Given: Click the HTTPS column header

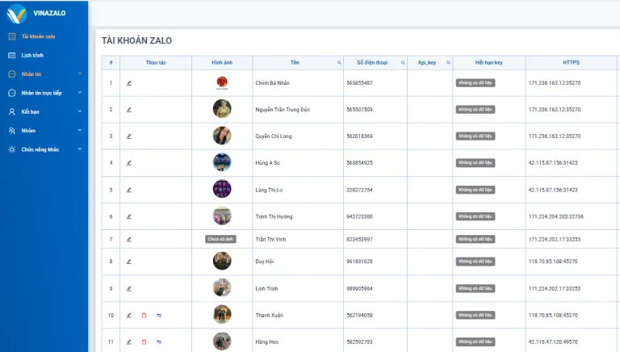Looking at the screenshot, I should 571,63.
